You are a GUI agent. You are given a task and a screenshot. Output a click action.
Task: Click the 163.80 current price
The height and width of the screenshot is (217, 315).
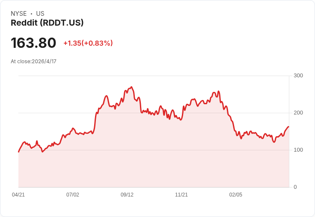click(33, 43)
